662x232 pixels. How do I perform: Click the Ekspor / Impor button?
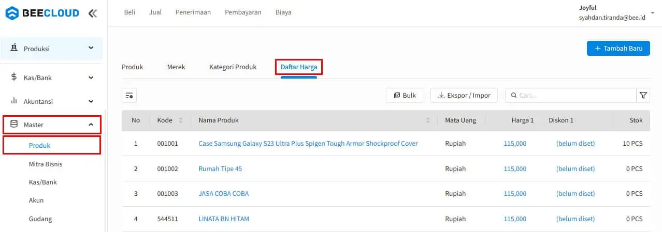(464, 96)
